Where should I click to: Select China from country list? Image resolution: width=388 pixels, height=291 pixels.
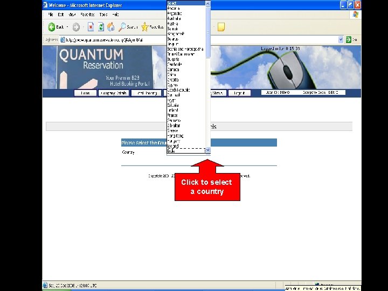pos(186,74)
